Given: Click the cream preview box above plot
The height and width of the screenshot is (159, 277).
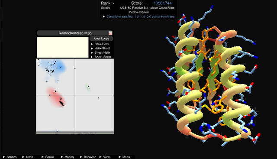Looking at the screenshot, I should click(62, 47).
